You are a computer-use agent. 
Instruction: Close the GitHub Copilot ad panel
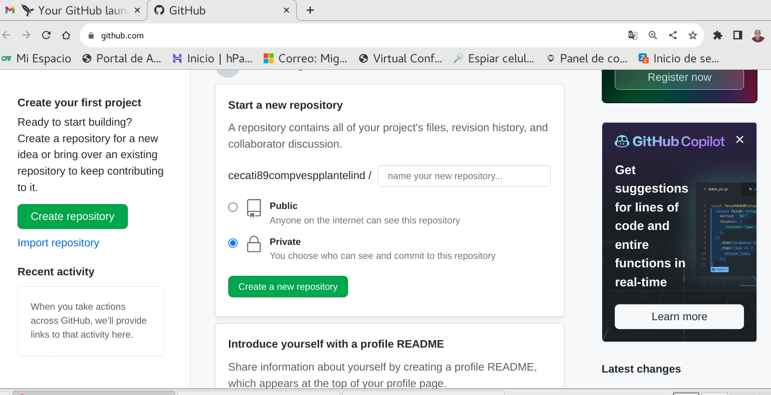point(740,140)
